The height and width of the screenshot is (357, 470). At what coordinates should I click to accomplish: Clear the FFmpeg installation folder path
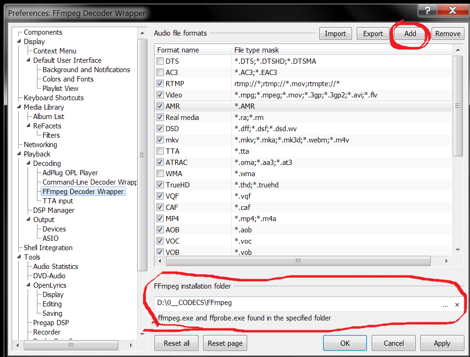coord(457,305)
